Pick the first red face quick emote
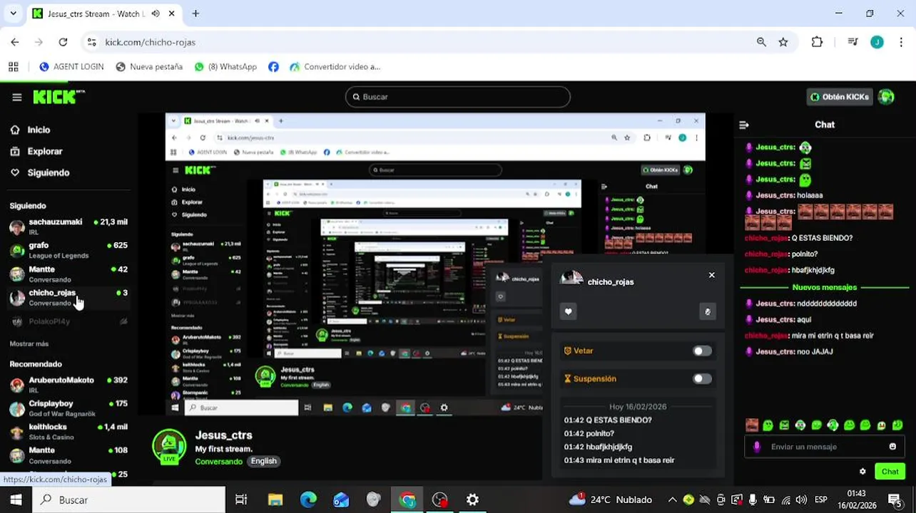This screenshot has width=916, height=513. tap(751, 425)
